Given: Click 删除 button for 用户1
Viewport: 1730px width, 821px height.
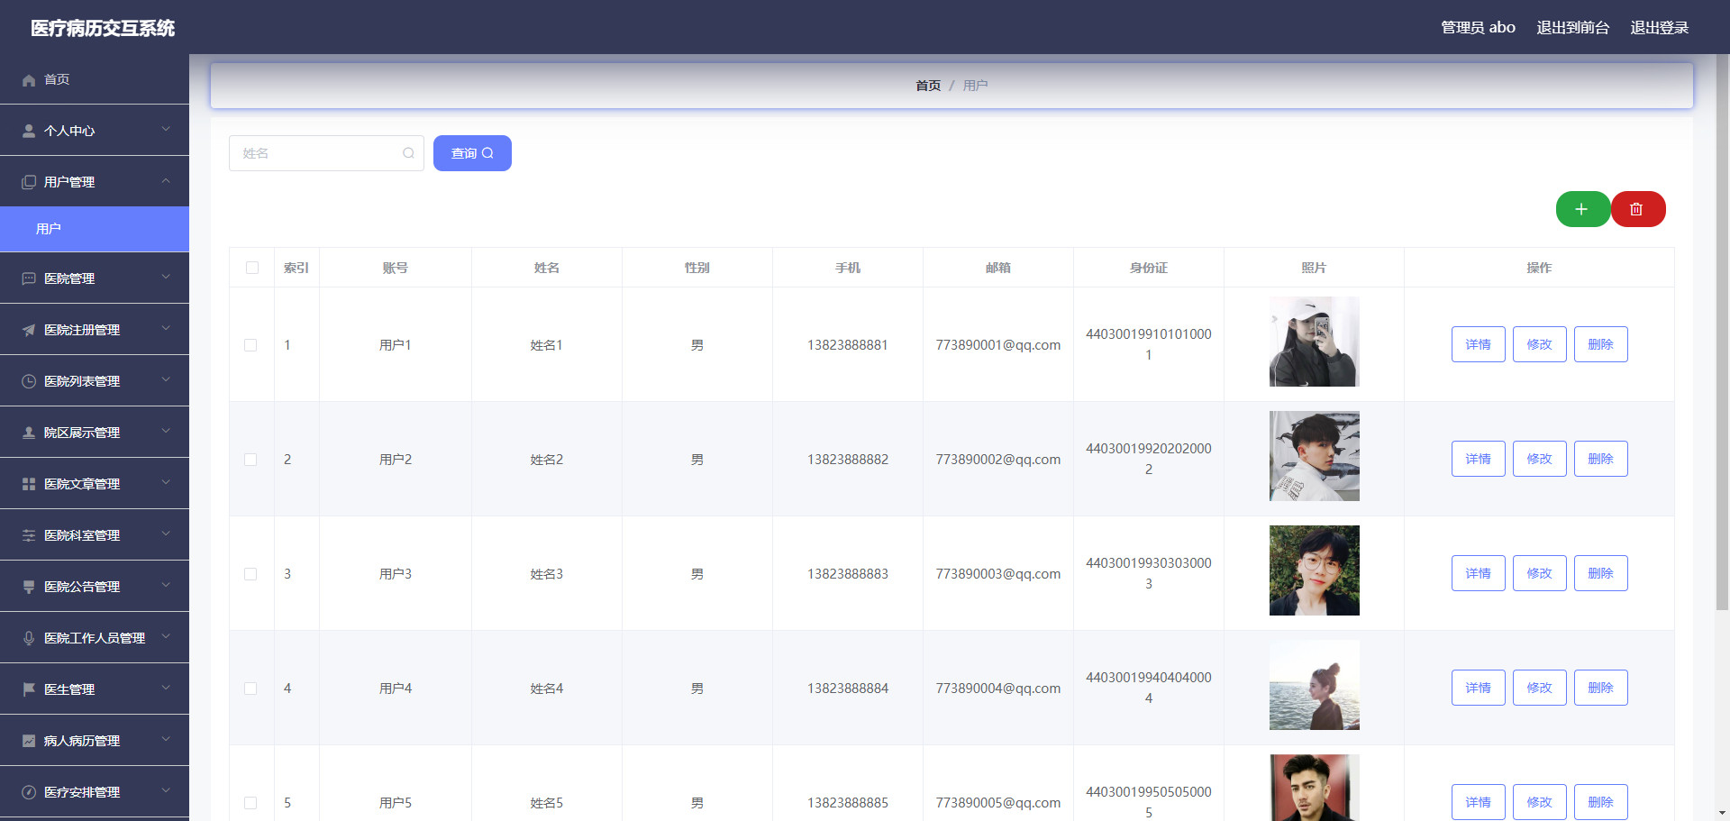Looking at the screenshot, I should [1600, 344].
